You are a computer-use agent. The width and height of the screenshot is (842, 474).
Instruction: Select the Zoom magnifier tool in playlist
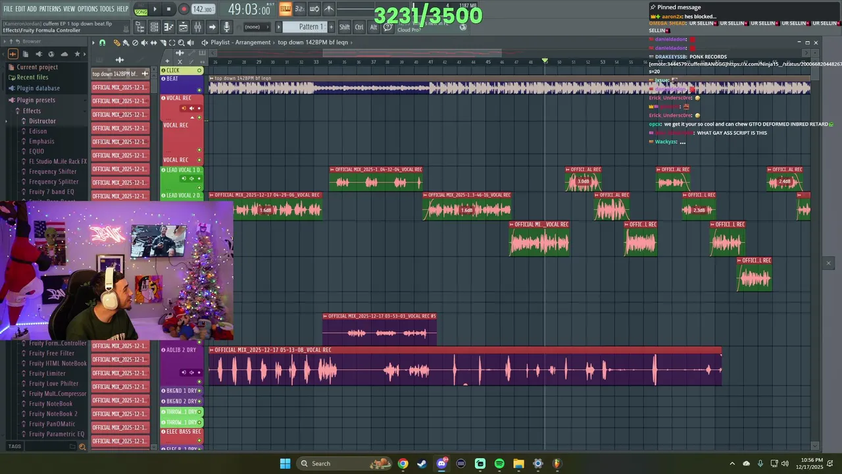[x=181, y=43]
